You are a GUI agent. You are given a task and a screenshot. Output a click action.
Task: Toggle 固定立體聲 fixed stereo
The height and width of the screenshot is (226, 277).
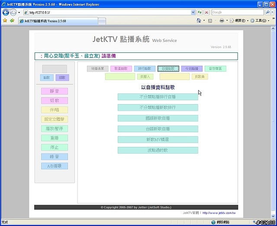point(55,119)
